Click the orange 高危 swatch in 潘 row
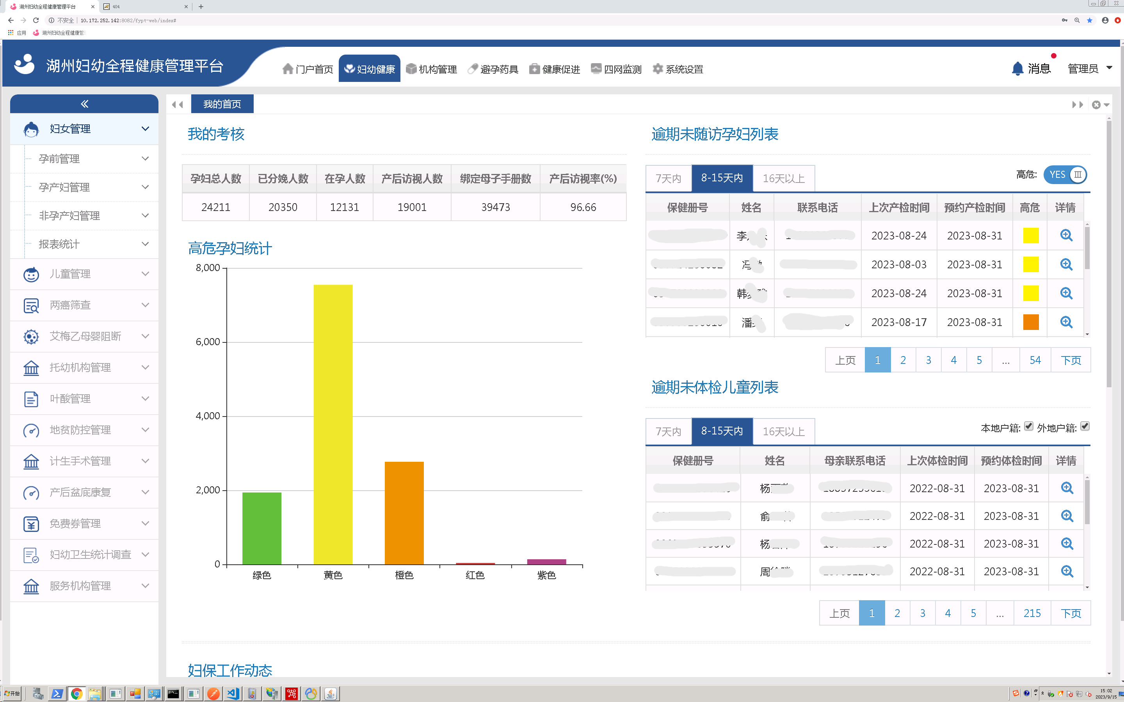The width and height of the screenshot is (1124, 702). click(1031, 322)
